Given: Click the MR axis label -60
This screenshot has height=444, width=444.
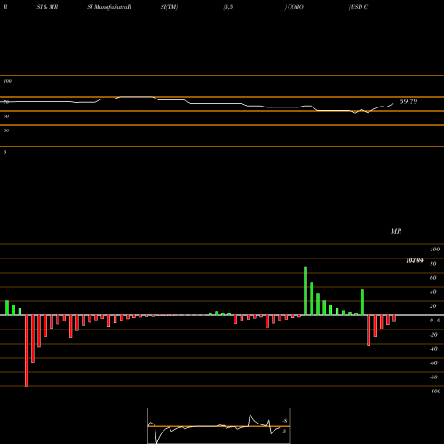Looking at the screenshot, I should [433, 363].
